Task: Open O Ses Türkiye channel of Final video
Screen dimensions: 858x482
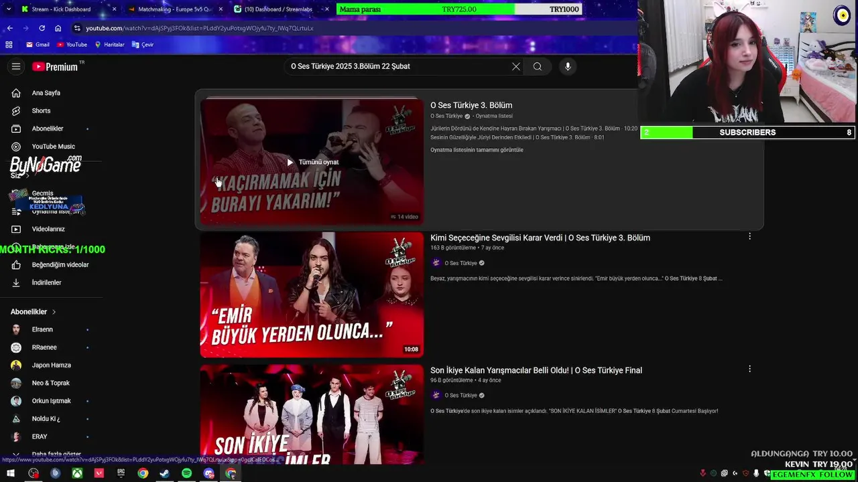Action: point(461,396)
